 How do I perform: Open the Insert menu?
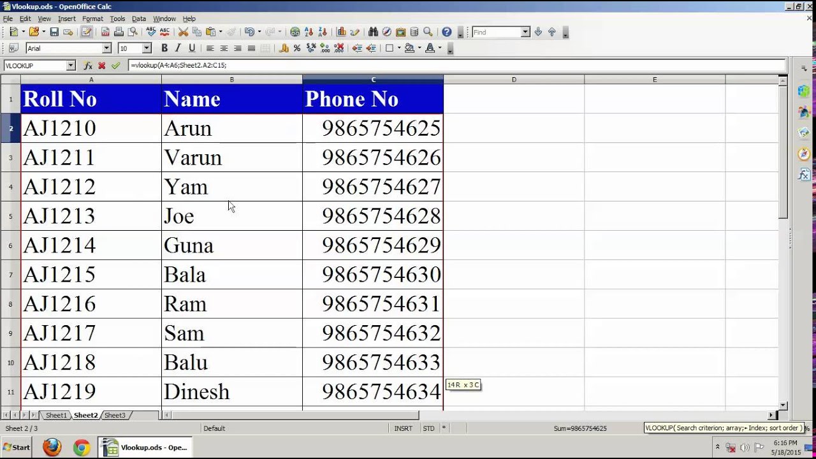[66, 18]
